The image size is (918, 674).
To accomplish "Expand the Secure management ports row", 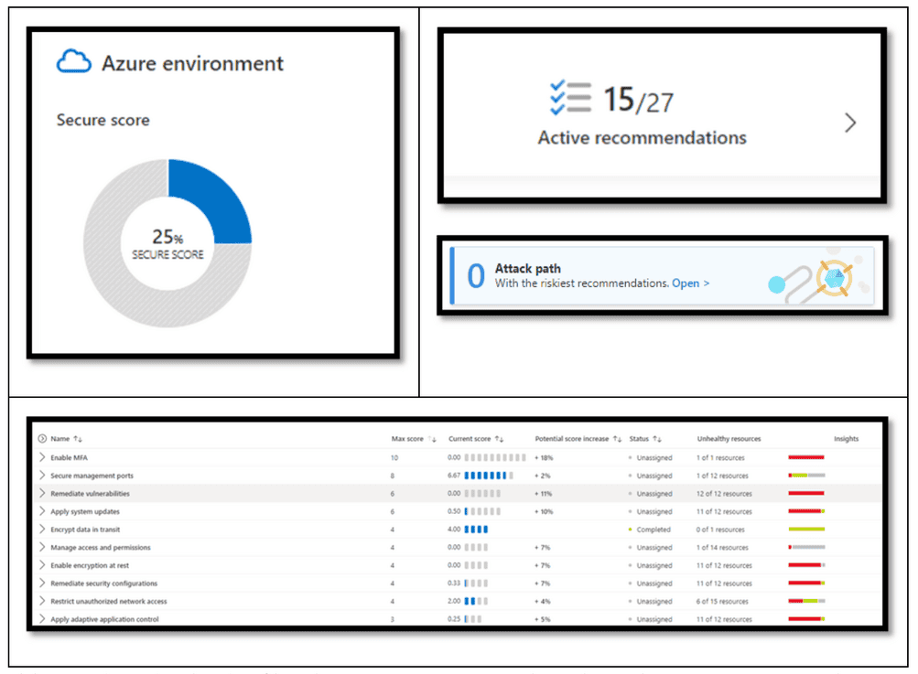I will point(42,476).
